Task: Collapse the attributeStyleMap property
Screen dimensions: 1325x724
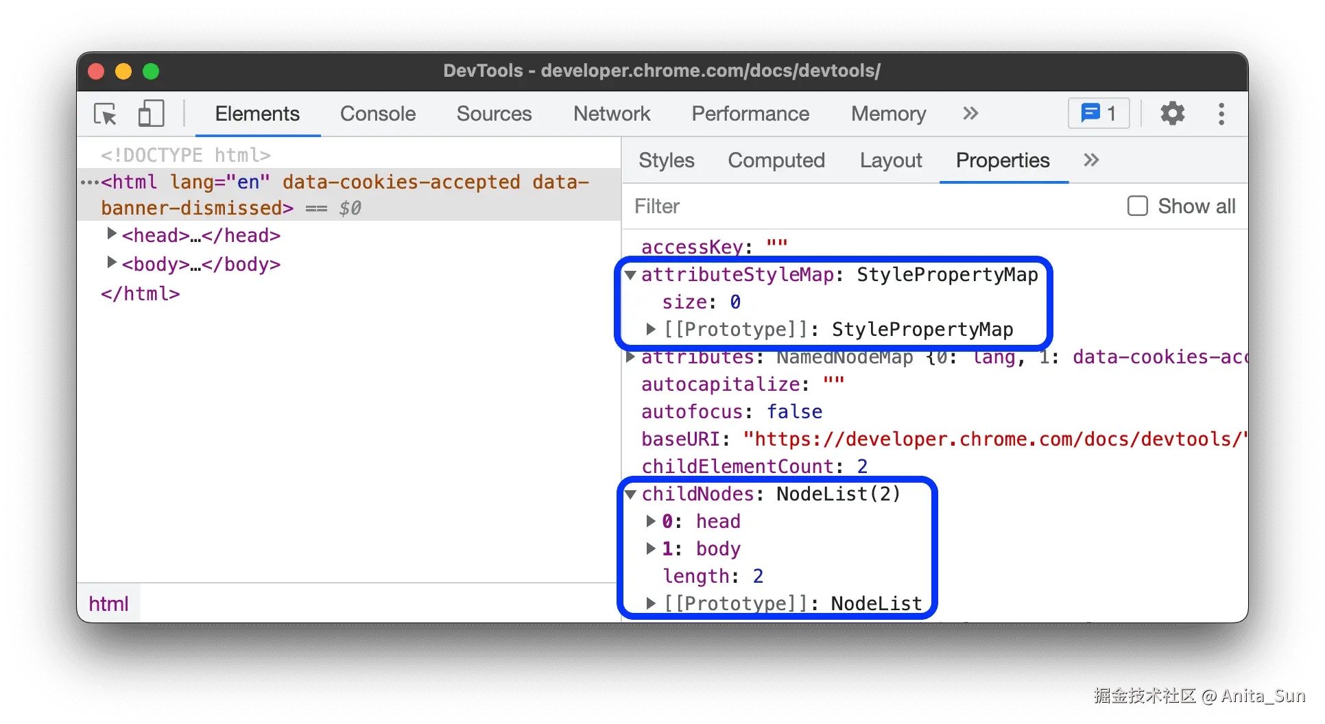Action: point(630,275)
